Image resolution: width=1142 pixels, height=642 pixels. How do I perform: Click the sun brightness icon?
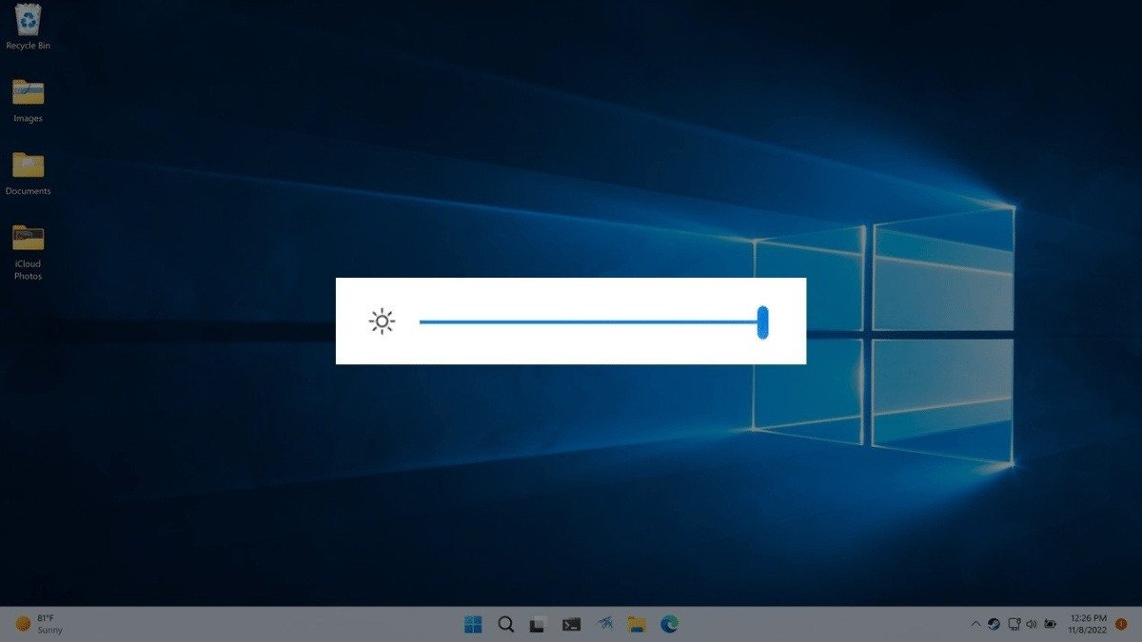click(x=382, y=322)
